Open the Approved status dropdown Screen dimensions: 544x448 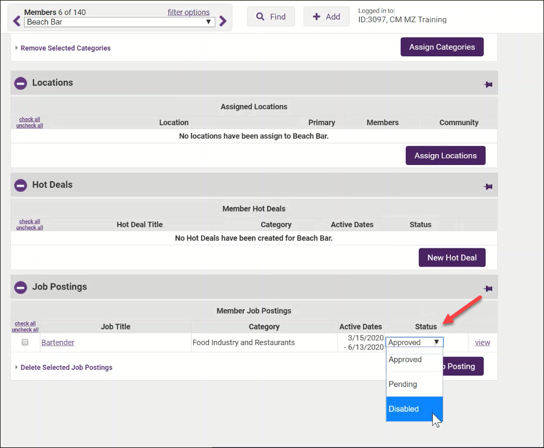click(x=414, y=342)
